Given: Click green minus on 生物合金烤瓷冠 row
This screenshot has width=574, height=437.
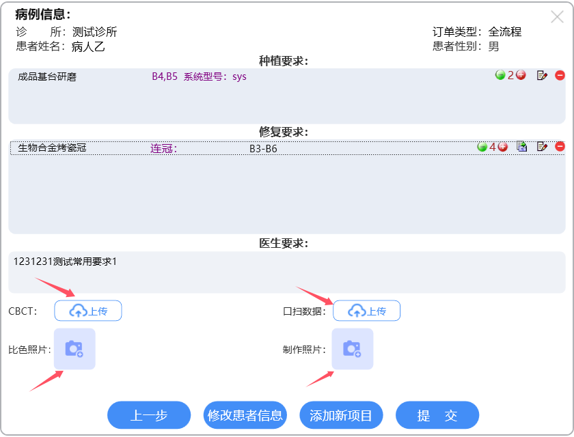Looking at the screenshot, I should click(x=482, y=147).
